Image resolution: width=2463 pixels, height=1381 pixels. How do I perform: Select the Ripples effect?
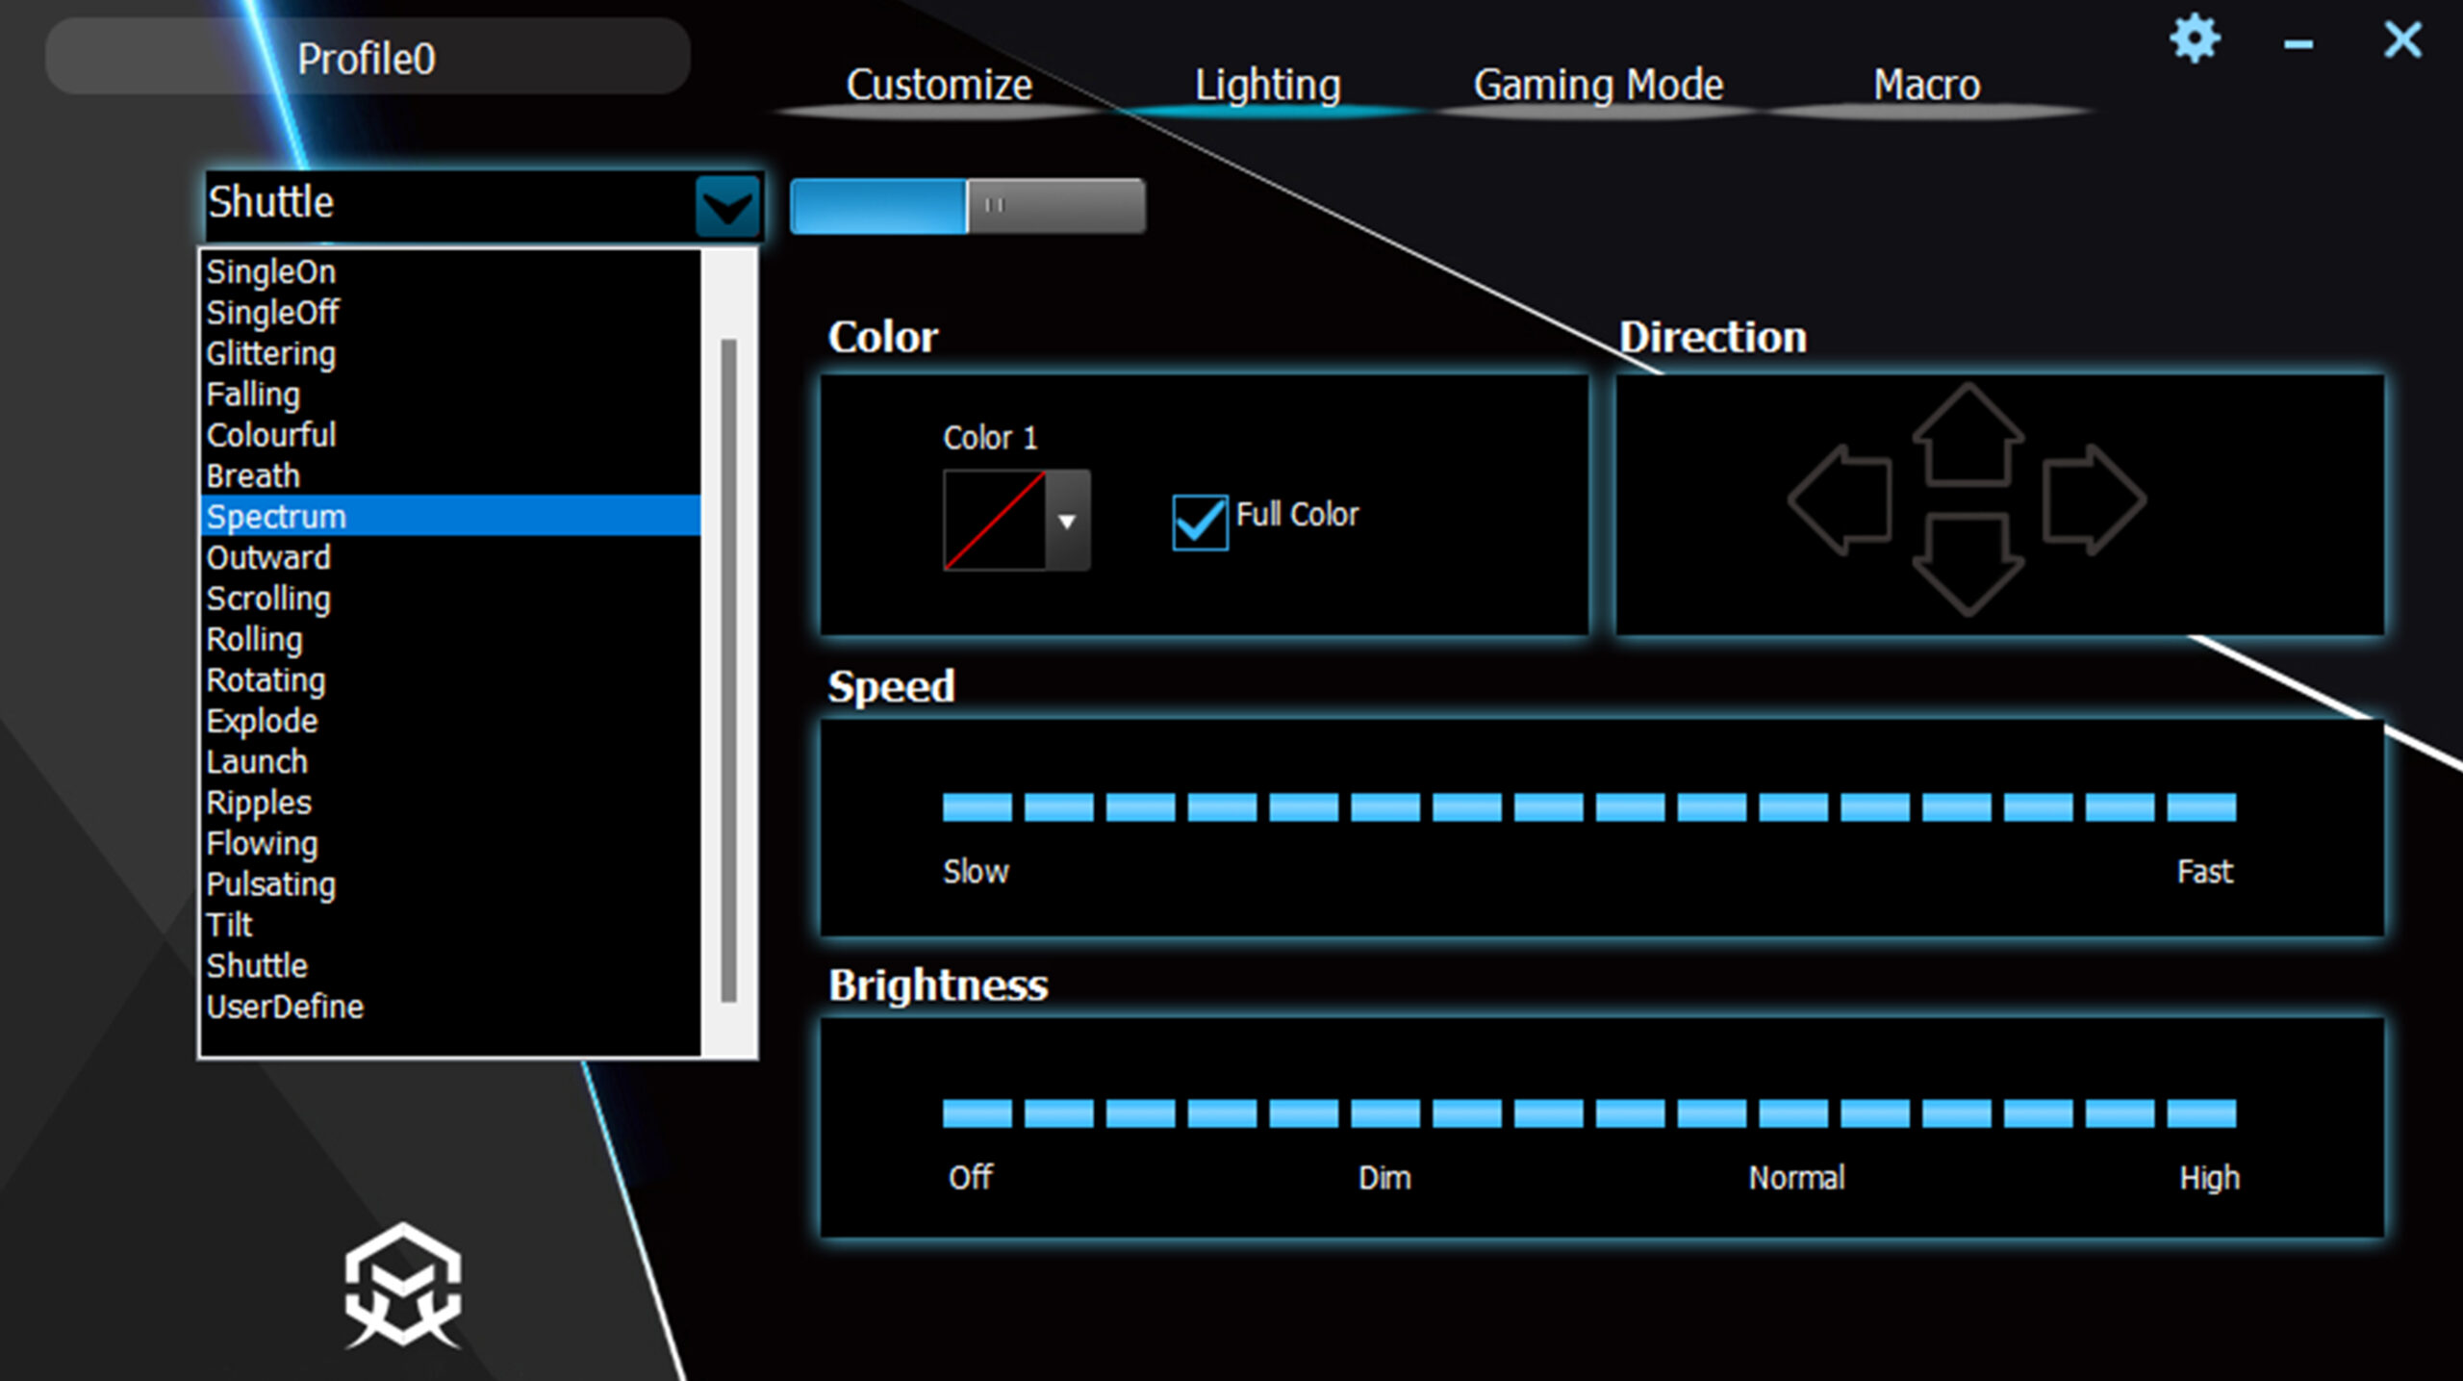pos(450,803)
